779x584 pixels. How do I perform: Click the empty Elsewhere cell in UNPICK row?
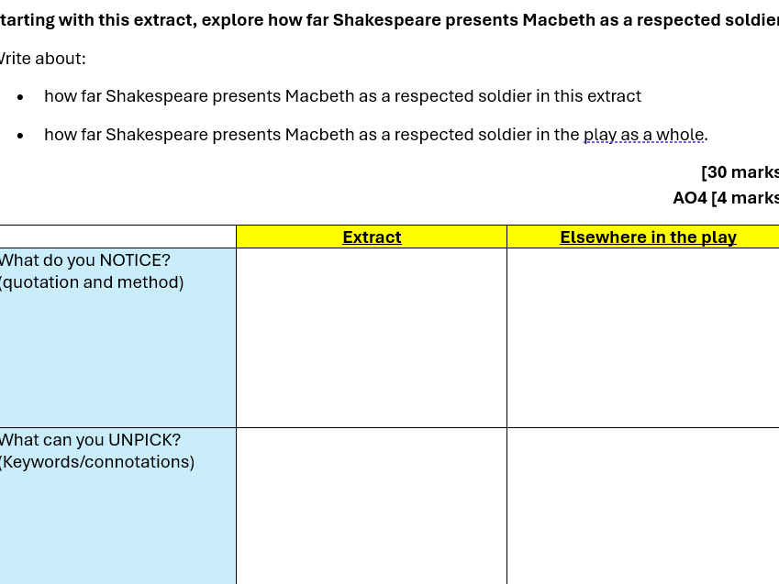643,506
